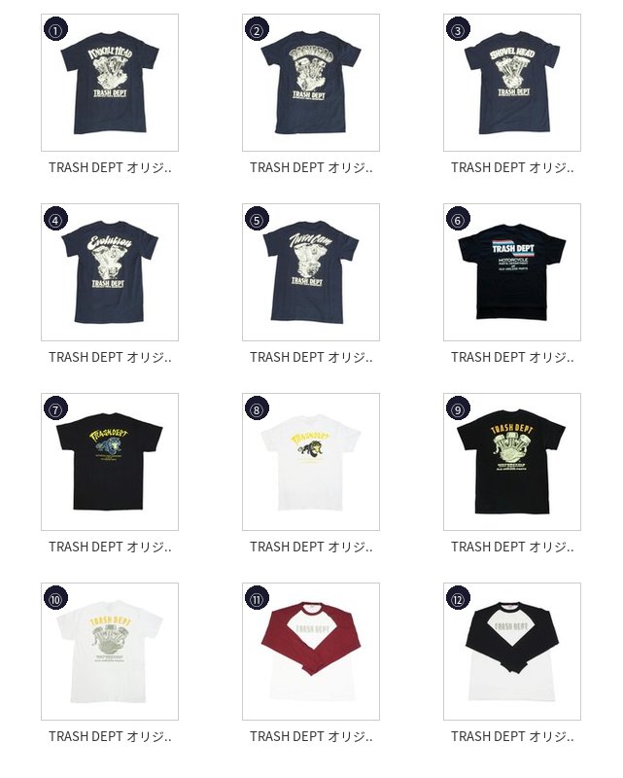The image size is (623, 778).
Task: Open the black engine print t-shirt numbered 9
Action: pos(512,462)
